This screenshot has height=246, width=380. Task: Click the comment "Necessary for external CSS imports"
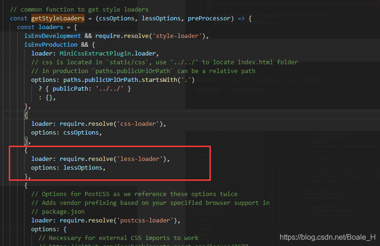click(x=118, y=238)
